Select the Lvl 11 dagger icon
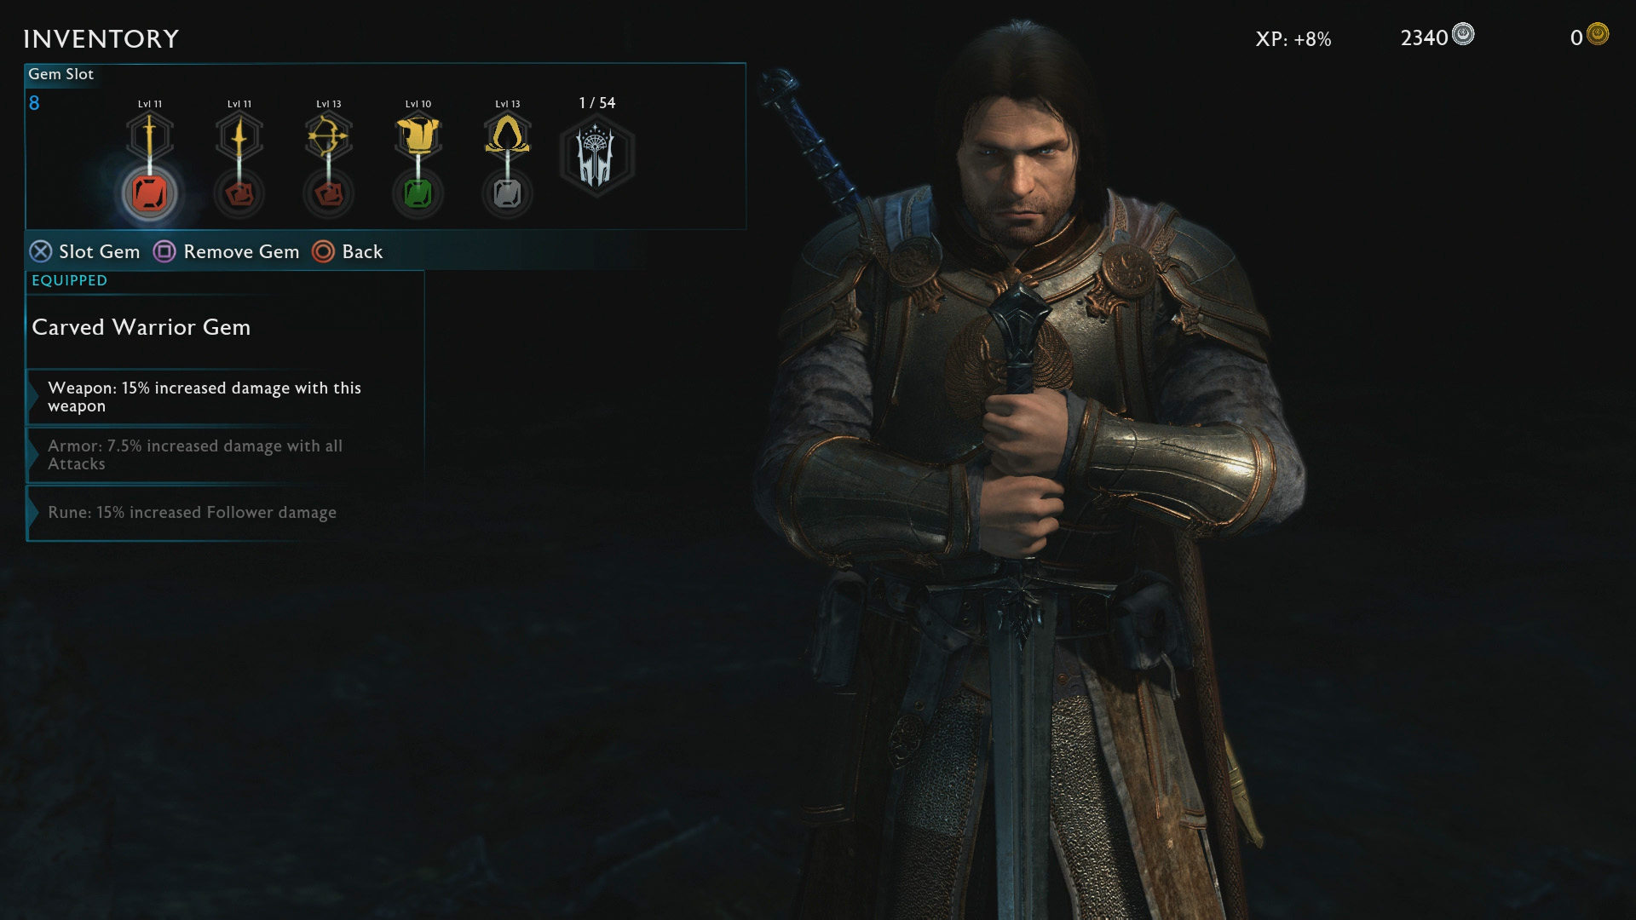1636x920 pixels. click(x=239, y=136)
